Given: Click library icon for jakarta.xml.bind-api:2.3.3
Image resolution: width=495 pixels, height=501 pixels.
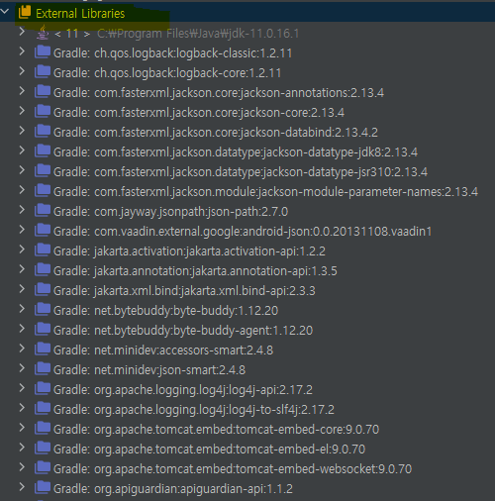Looking at the screenshot, I should click(43, 289).
